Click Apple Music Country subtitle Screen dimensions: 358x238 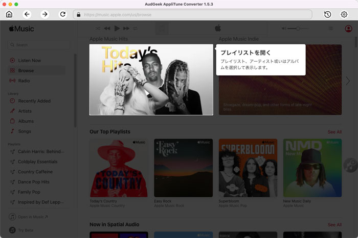tap(107, 206)
